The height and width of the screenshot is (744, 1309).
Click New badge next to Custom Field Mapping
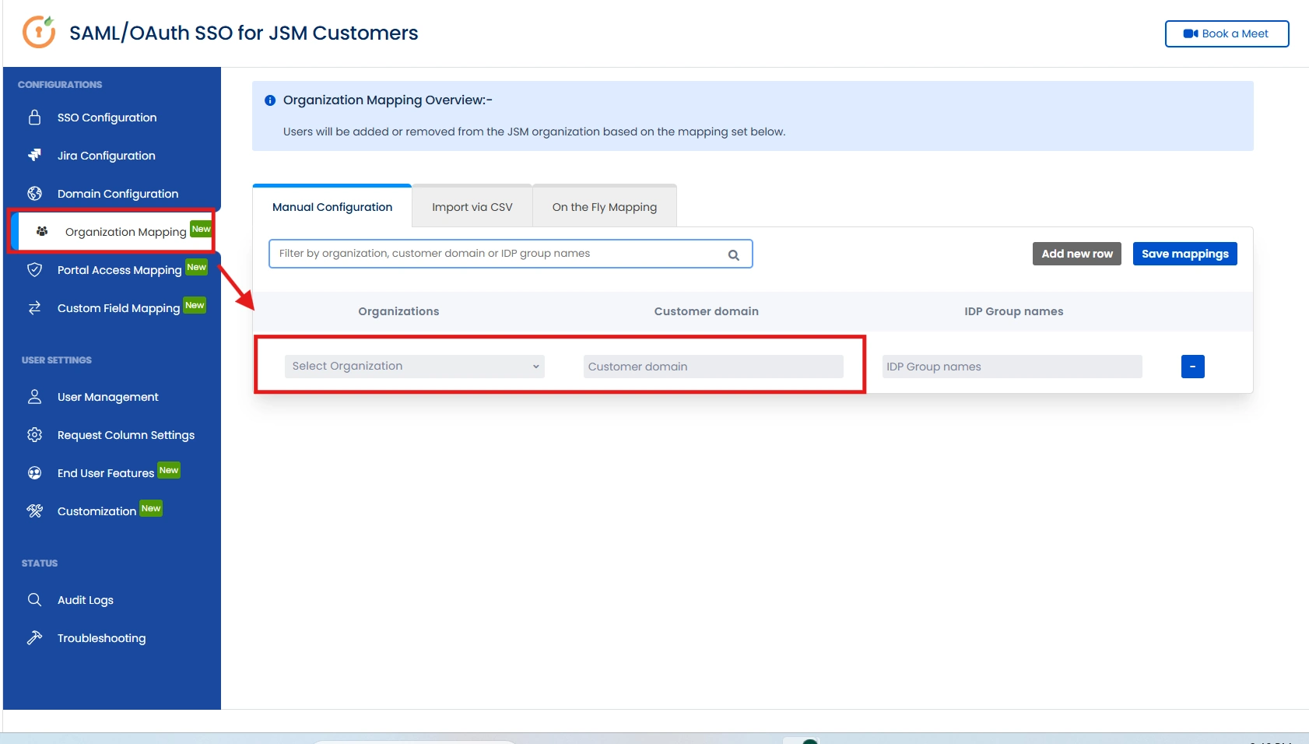pos(195,305)
